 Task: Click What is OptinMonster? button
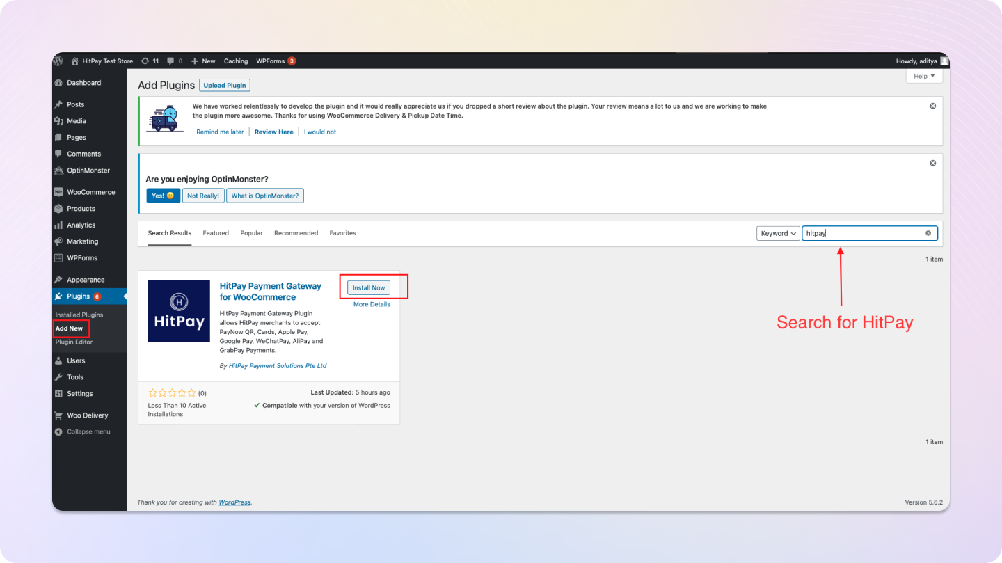tap(265, 196)
